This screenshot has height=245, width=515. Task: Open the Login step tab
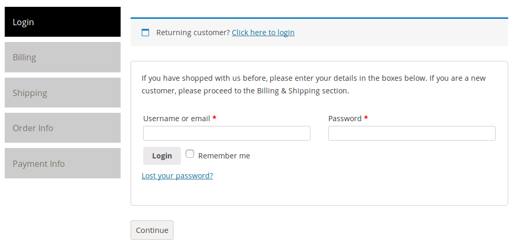(x=62, y=22)
